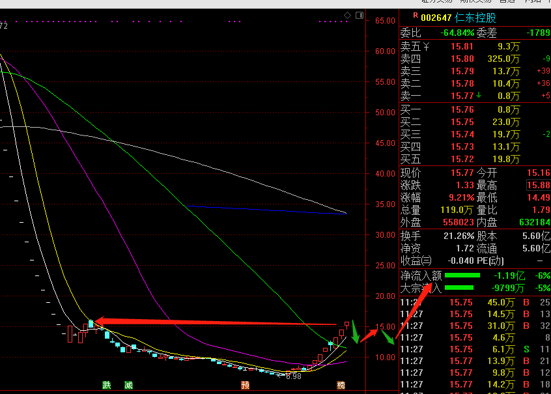Open the 预 forecast marker on the timeline
551x394 pixels.
click(x=245, y=386)
